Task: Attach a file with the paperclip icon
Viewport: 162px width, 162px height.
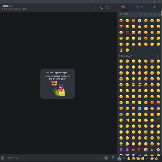Action: (x=3, y=158)
